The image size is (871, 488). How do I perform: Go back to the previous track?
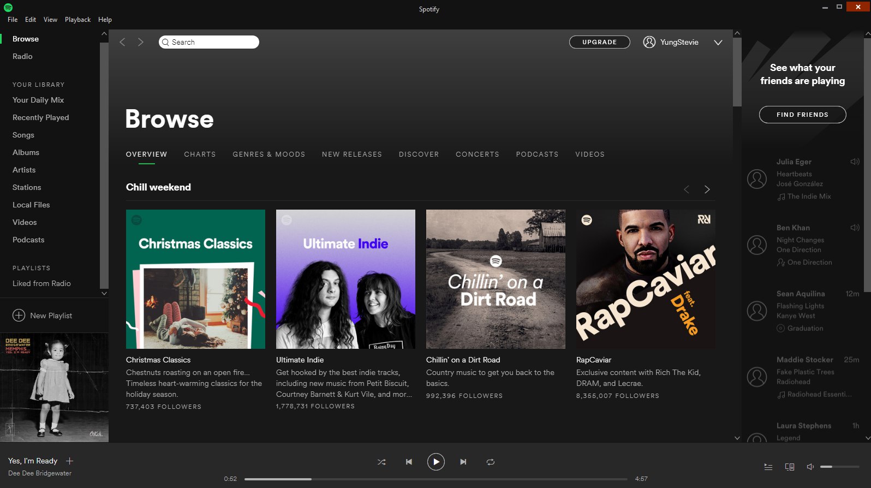tap(409, 462)
